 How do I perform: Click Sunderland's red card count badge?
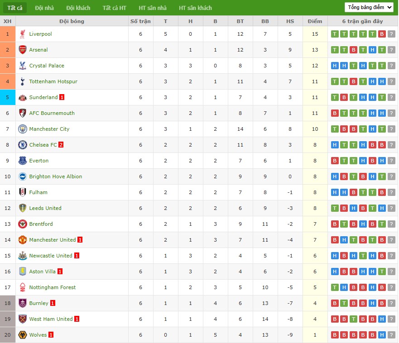coord(62,97)
